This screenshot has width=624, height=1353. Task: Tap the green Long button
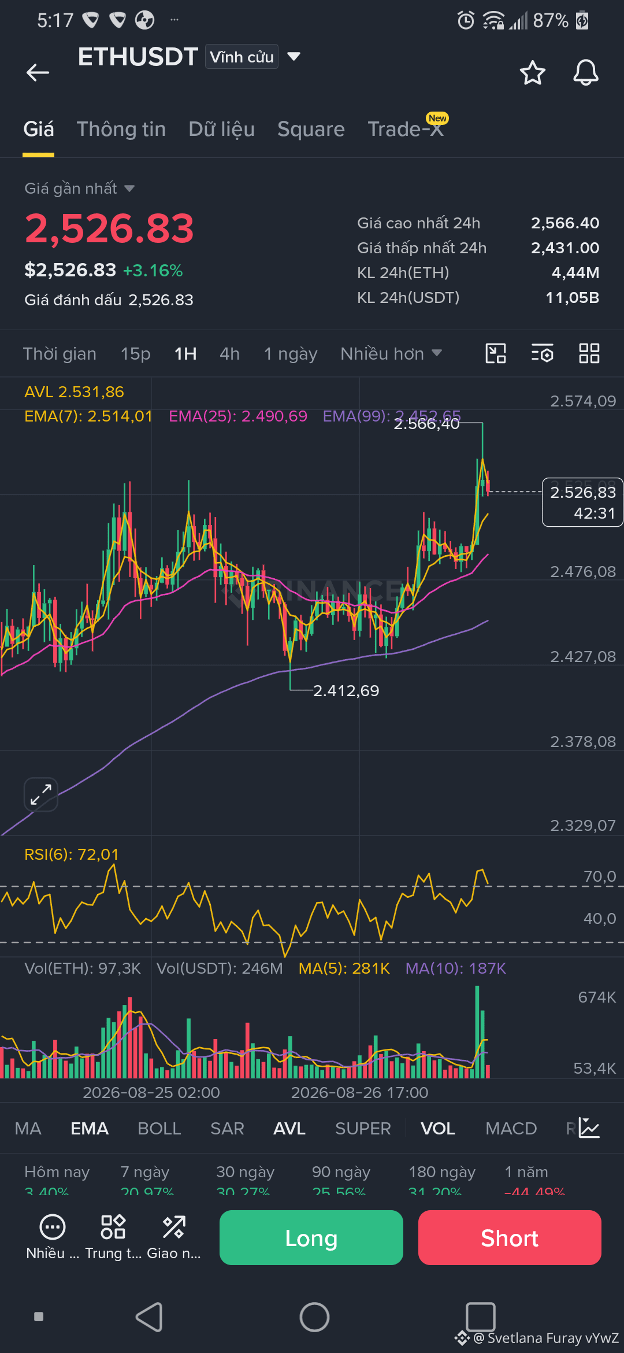pyautogui.click(x=311, y=1237)
